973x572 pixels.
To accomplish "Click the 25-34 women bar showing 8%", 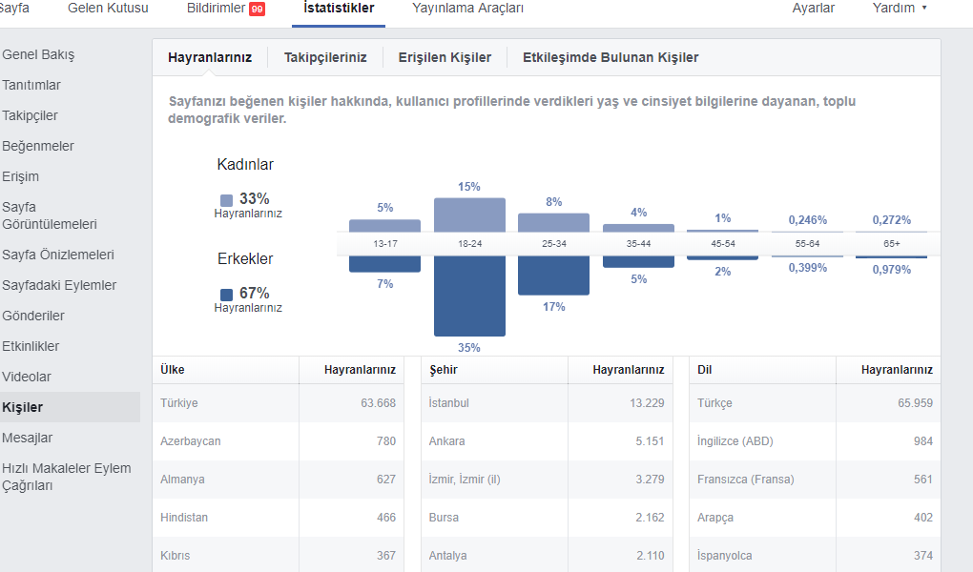I will (x=553, y=223).
